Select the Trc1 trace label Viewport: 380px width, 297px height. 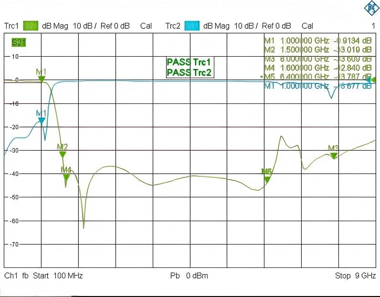[x=11, y=26]
